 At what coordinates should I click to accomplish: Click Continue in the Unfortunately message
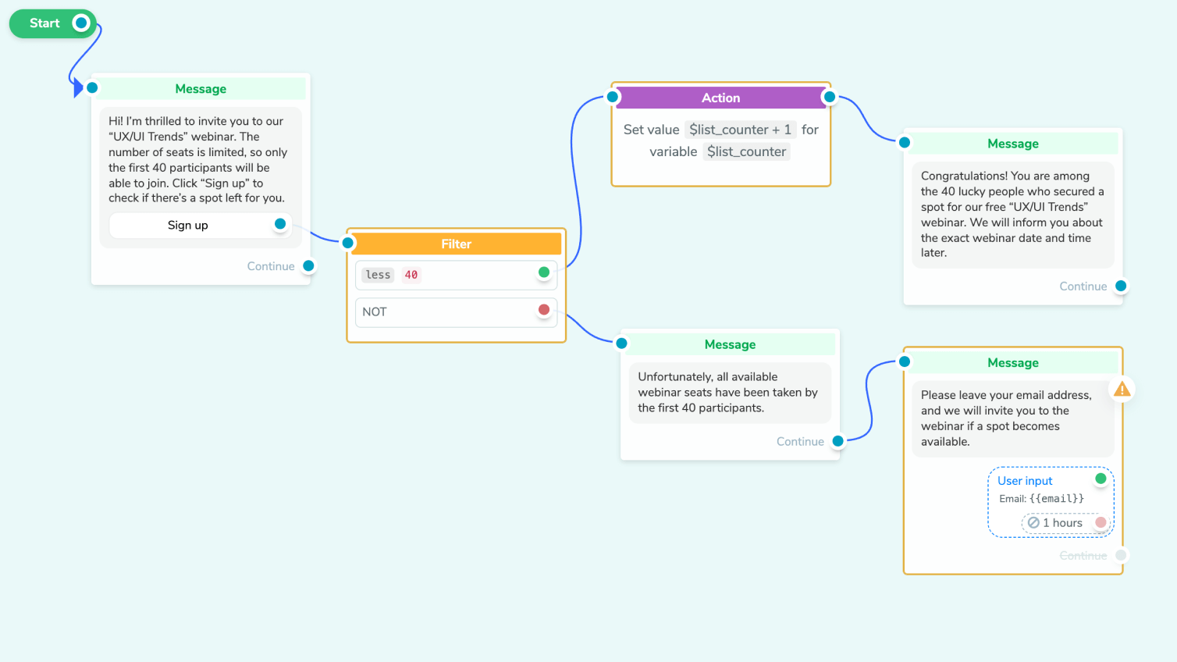tap(800, 442)
